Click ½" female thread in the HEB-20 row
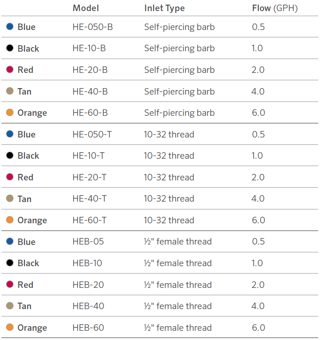Viewport: 321px width, 340px height. click(178, 285)
